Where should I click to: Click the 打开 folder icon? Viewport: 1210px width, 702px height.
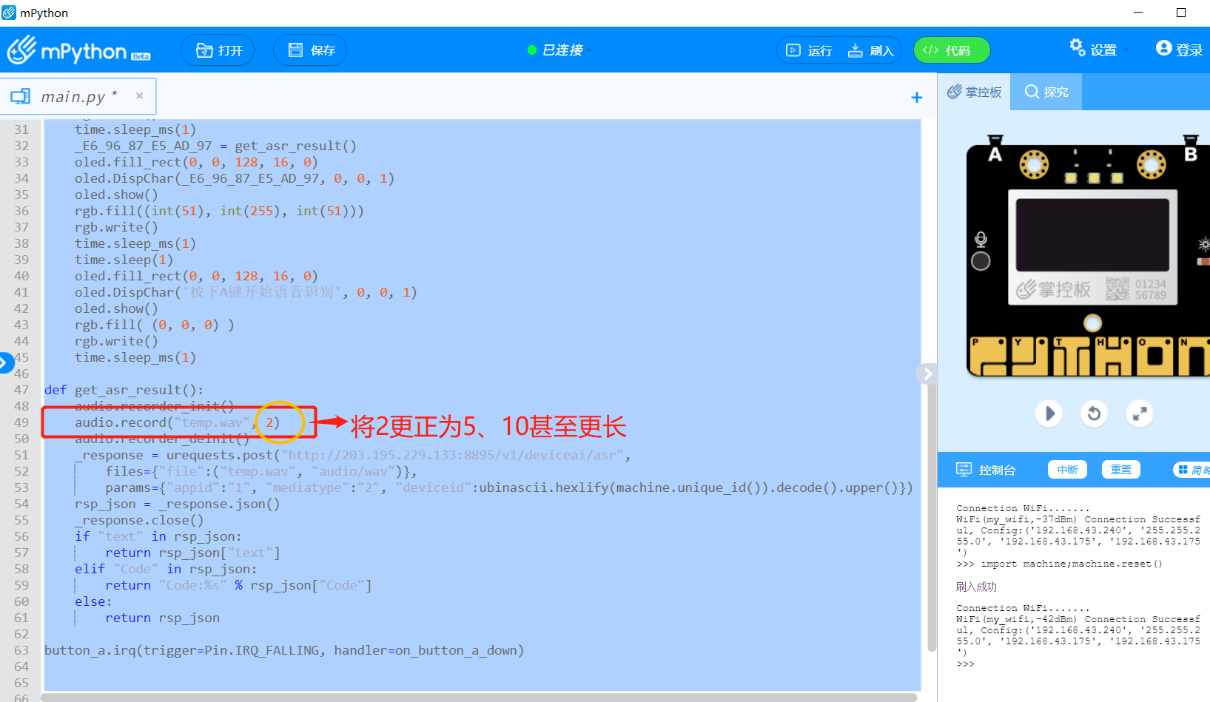tap(204, 50)
